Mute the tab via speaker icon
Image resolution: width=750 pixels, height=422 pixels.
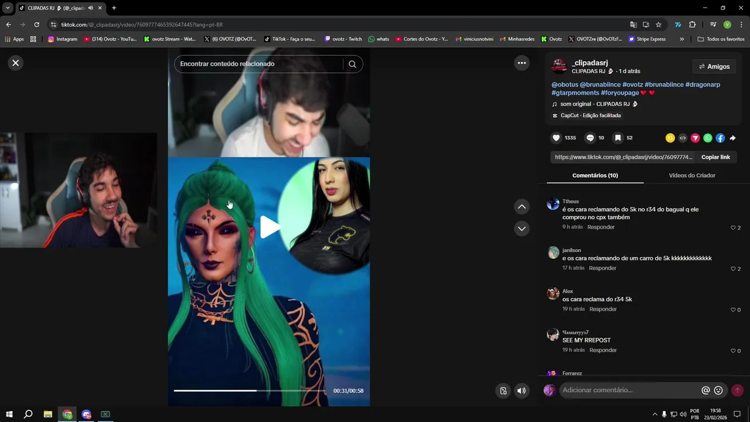[x=90, y=8]
